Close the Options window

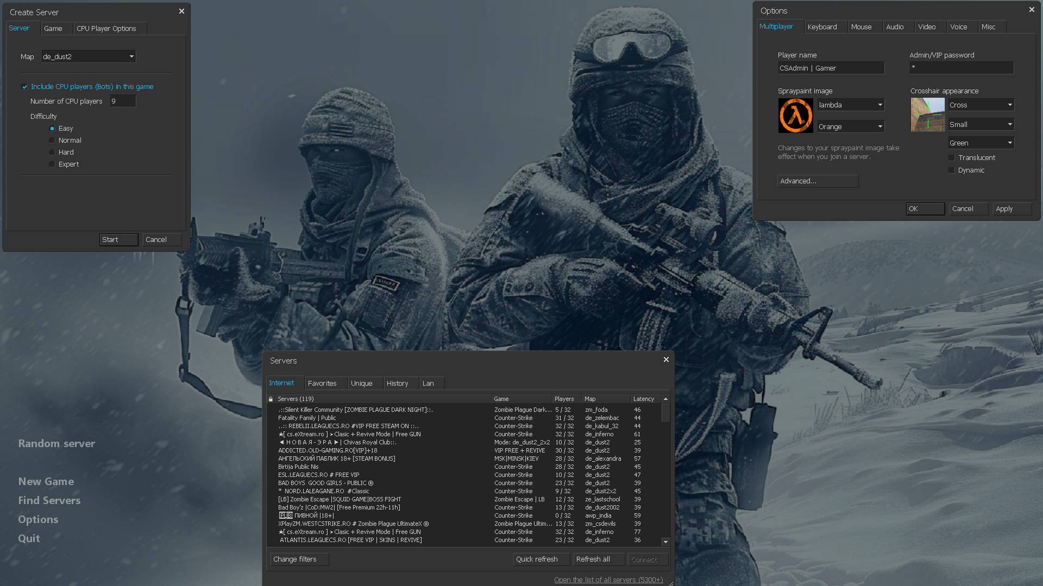click(x=1032, y=9)
